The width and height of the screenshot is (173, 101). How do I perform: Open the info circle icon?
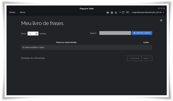point(112,13)
